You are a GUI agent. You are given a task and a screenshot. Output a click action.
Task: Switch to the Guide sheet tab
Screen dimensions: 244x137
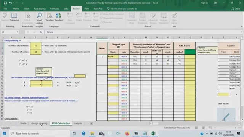pos(23,123)
